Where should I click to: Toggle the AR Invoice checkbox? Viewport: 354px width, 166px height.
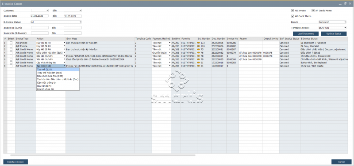tap(292, 11)
